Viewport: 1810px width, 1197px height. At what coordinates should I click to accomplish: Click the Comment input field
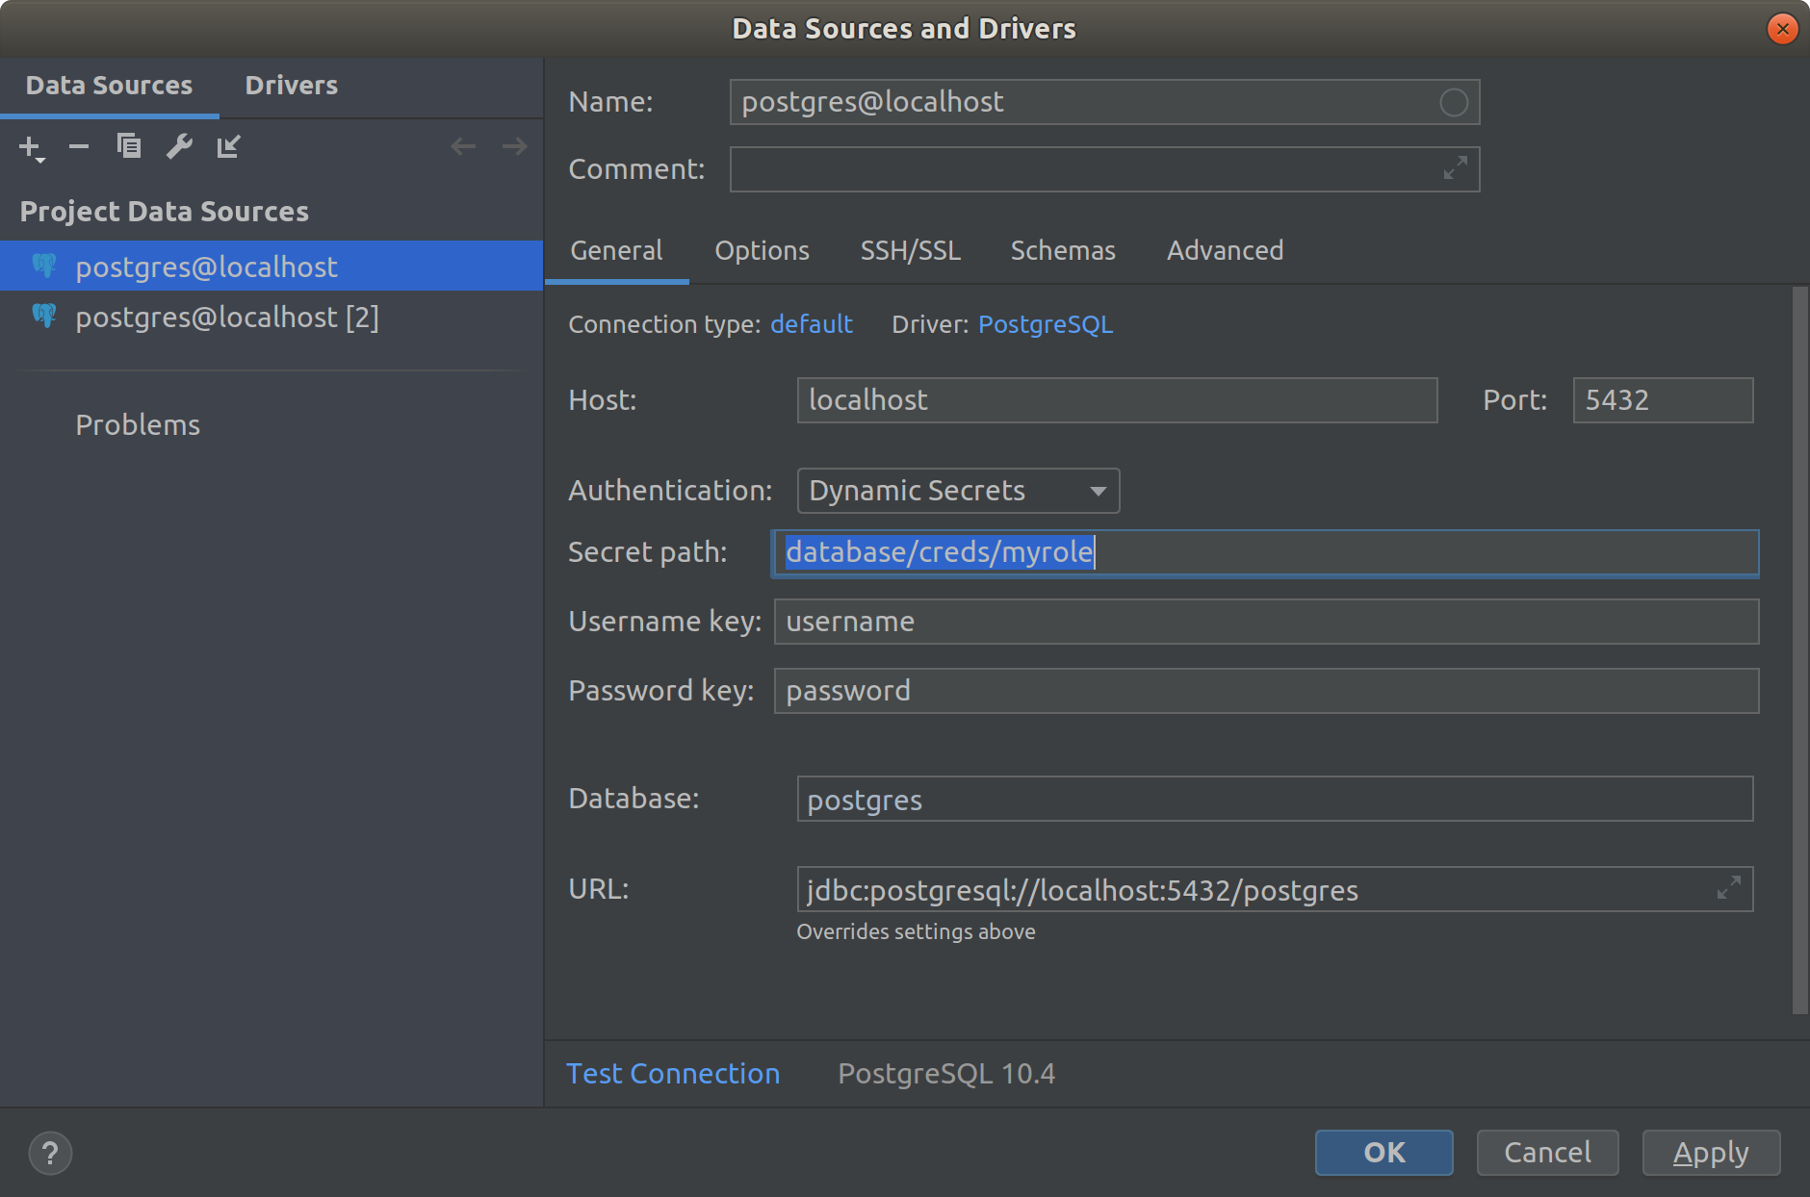click(x=1104, y=169)
